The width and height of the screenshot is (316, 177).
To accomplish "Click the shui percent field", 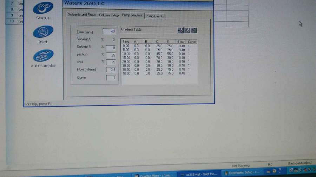I will click(111, 62).
